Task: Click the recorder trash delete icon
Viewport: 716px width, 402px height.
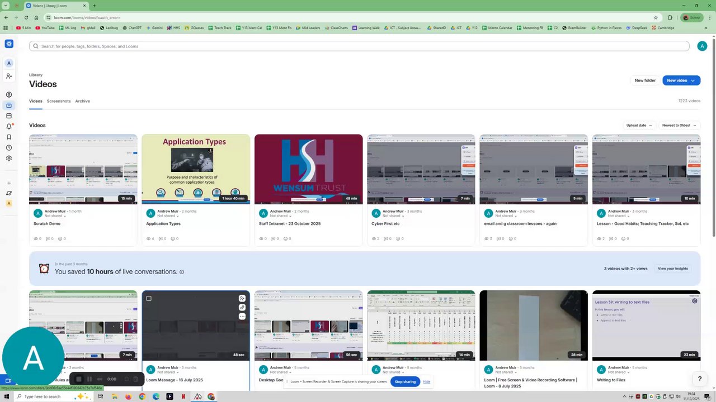Action: (135, 379)
